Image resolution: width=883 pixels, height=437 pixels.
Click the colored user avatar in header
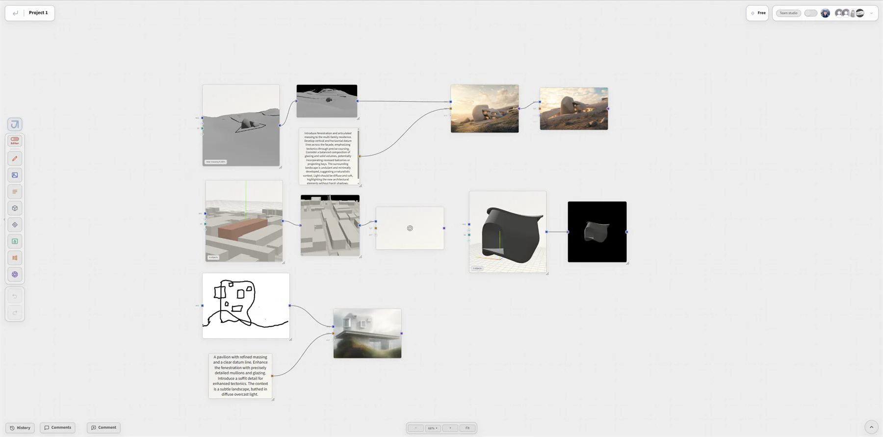pyautogui.click(x=826, y=13)
